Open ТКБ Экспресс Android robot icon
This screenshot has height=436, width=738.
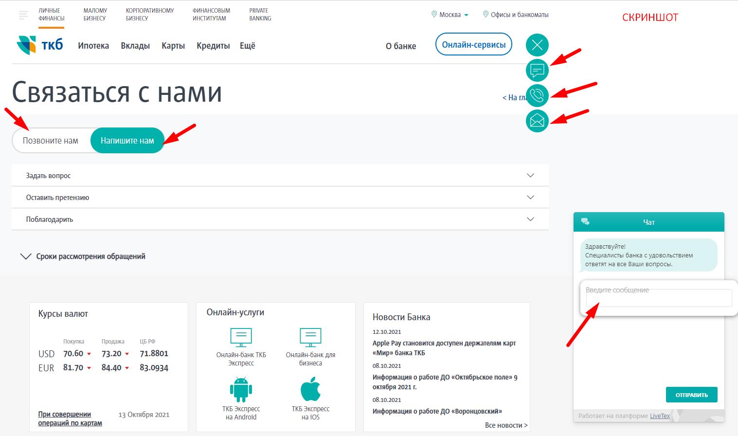pos(241,389)
